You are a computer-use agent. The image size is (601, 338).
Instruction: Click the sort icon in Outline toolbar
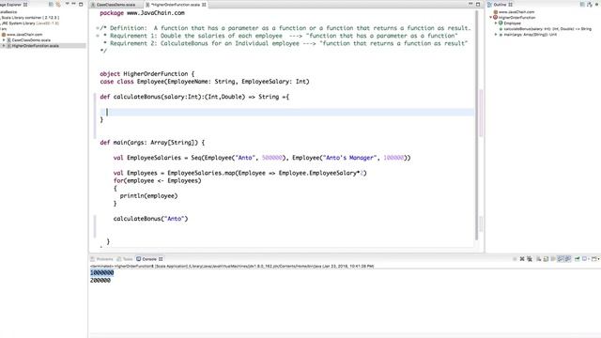pyautogui.click(x=582, y=5)
